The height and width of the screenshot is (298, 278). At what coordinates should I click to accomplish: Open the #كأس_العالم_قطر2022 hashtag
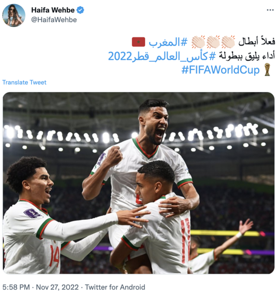pos(162,56)
